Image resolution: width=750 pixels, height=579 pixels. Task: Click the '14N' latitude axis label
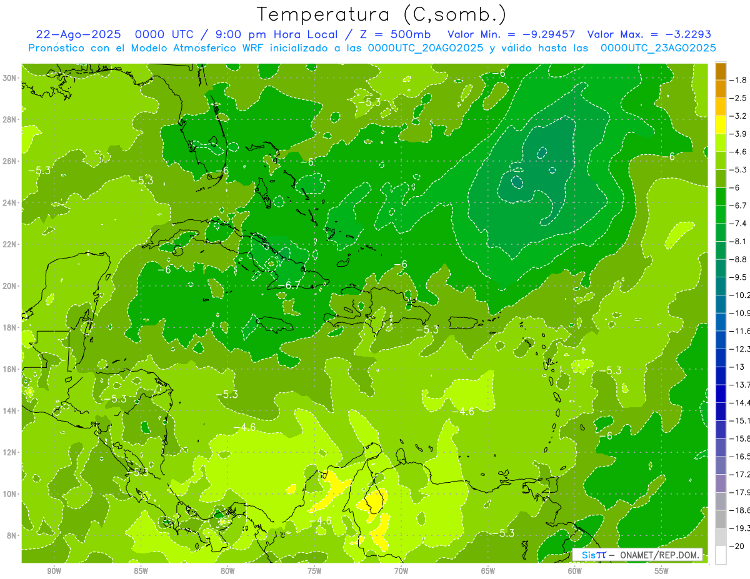point(11,410)
